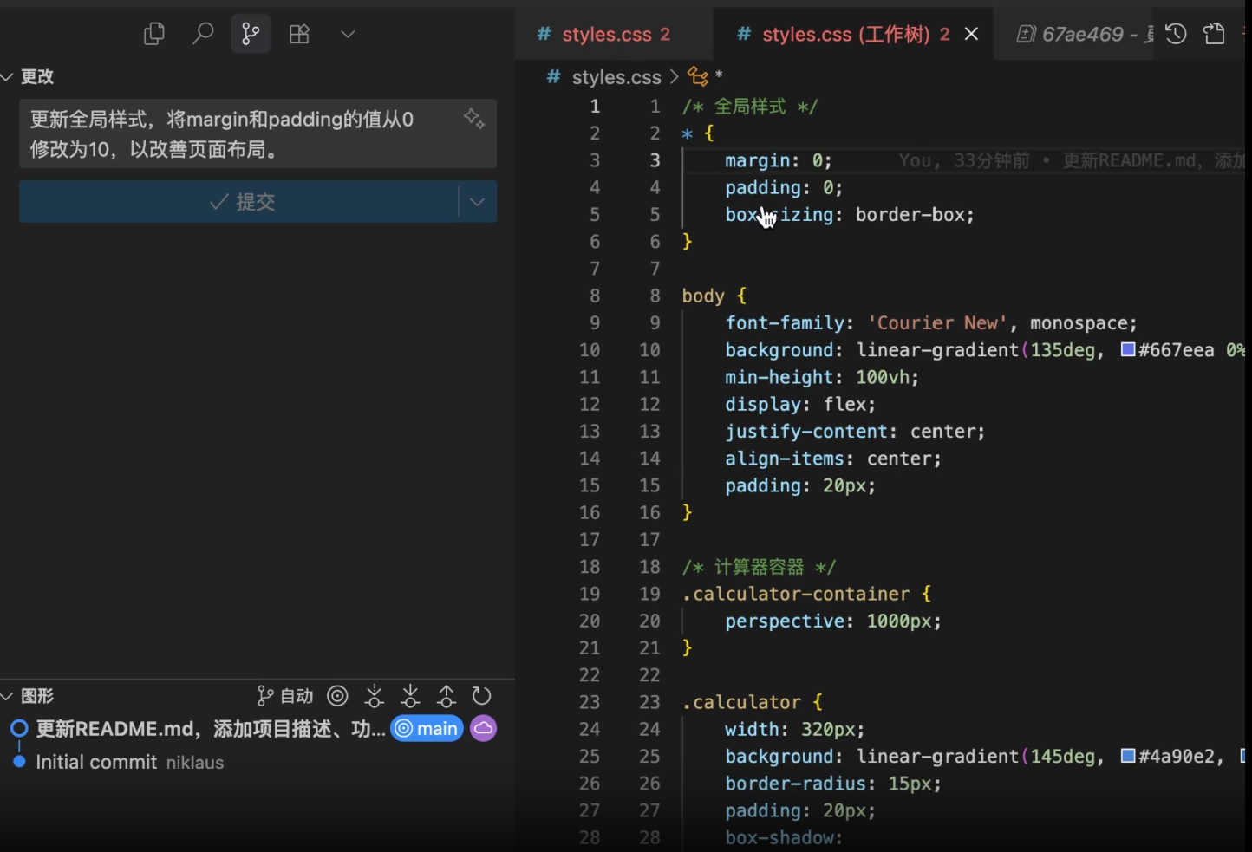
Task: Click the purple cloud remote badge
Action: click(x=483, y=728)
